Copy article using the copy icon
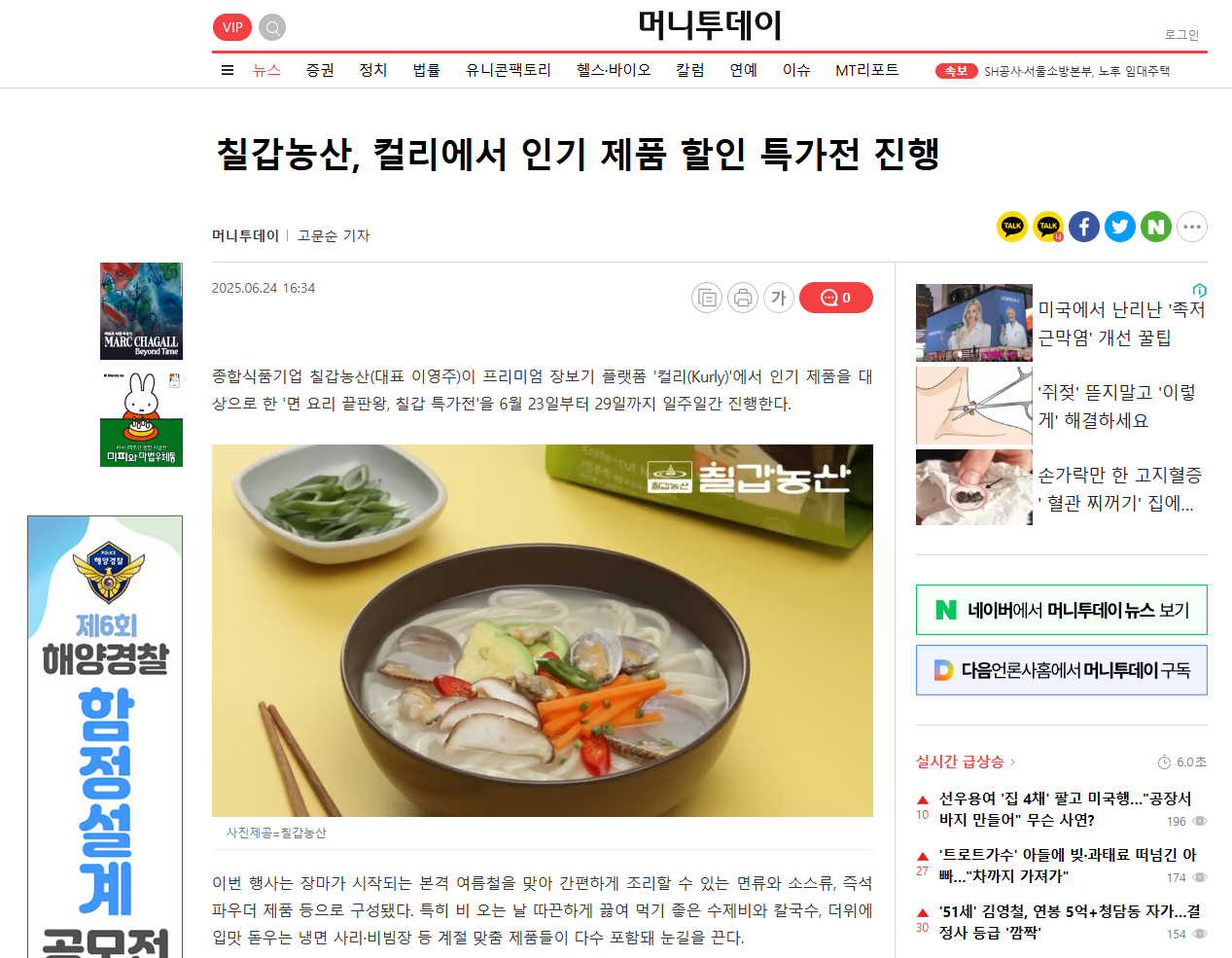This screenshot has height=958, width=1232. click(707, 298)
